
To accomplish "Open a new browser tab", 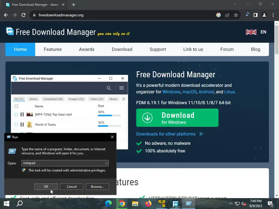I will [74, 5].
